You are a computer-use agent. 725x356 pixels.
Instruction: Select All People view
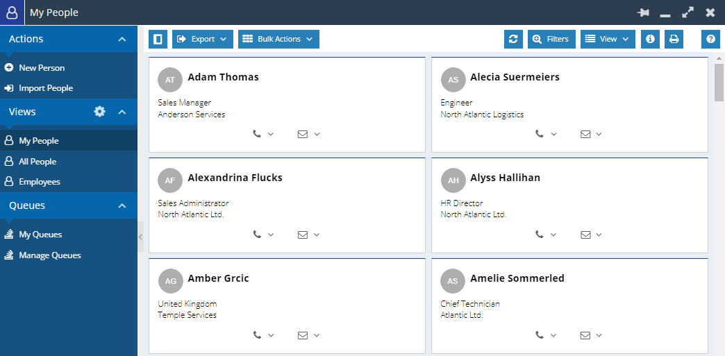coord(37,161)
